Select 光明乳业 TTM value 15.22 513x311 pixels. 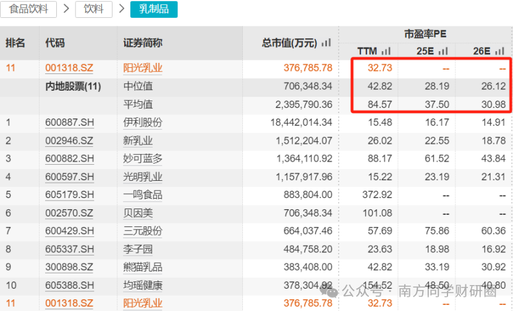coord(379,177)
